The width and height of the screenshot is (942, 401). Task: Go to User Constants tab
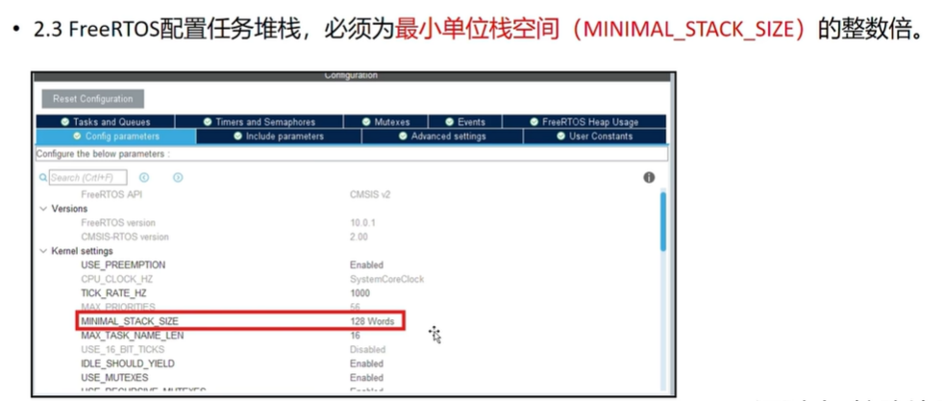tap(595, 137)
